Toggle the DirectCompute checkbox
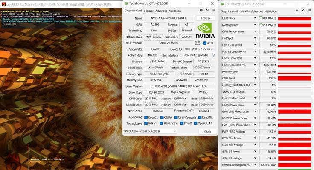This screenshot has width=314, height=170. [176, 118]
